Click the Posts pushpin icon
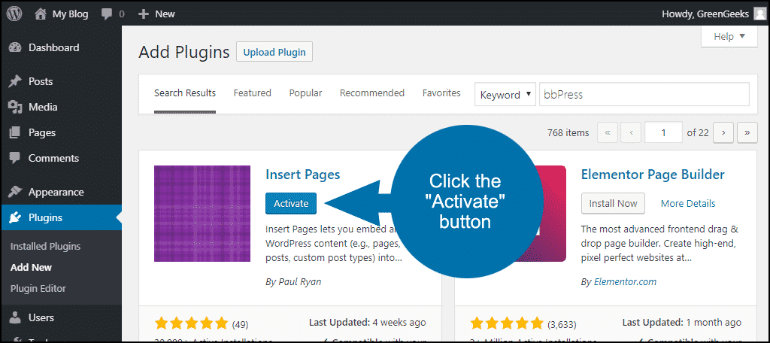The image size is (770, 343). 15,81
